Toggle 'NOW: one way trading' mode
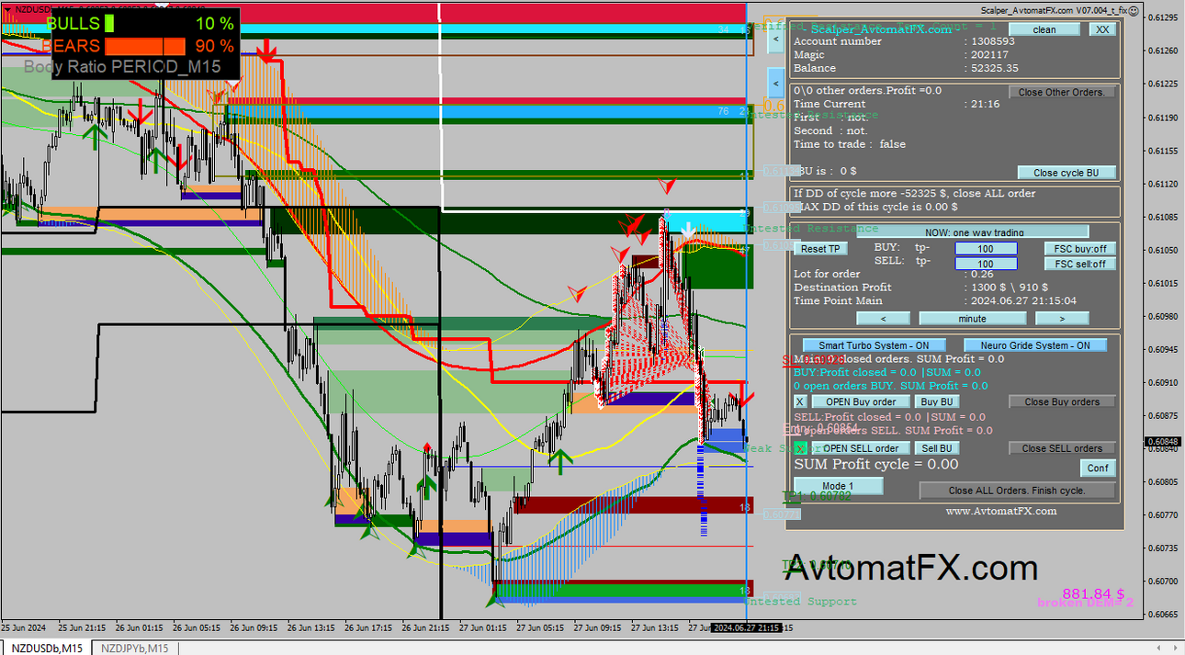The height and width of the screenshot is (655, 1185). pyautogui.click(x=974, y=232)
